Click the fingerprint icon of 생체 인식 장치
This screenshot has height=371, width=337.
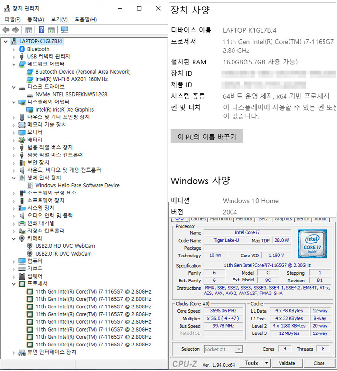coord(22,178)
